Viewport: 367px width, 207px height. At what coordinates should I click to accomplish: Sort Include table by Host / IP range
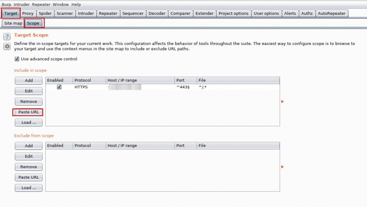click(x=140, y=80)
